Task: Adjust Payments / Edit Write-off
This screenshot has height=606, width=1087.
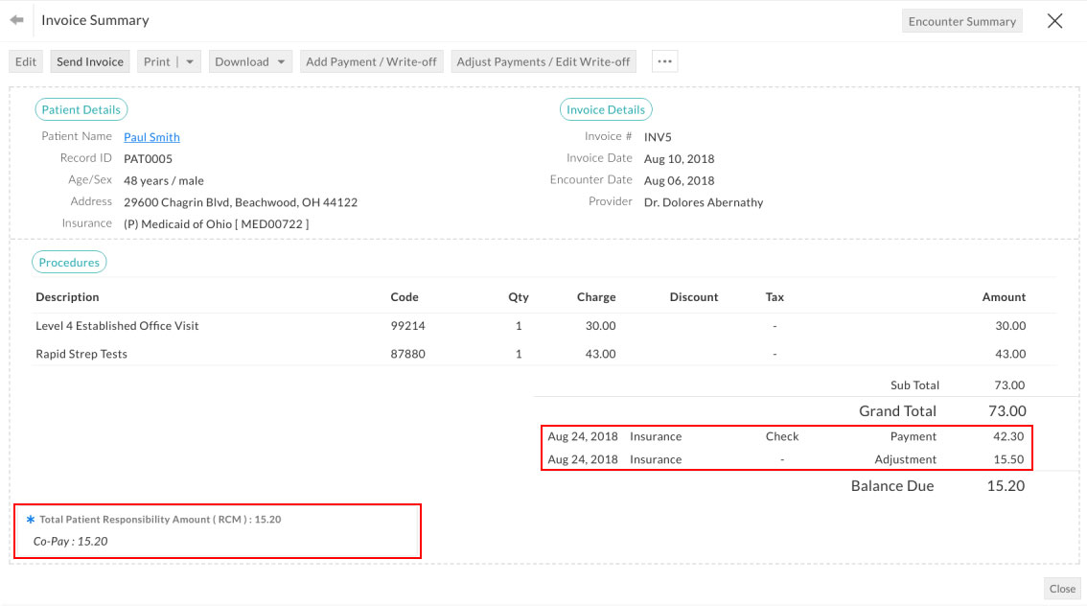Action: tap(543, 60)
